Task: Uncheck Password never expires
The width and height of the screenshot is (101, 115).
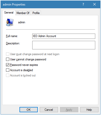Action: tap(7, 65)
